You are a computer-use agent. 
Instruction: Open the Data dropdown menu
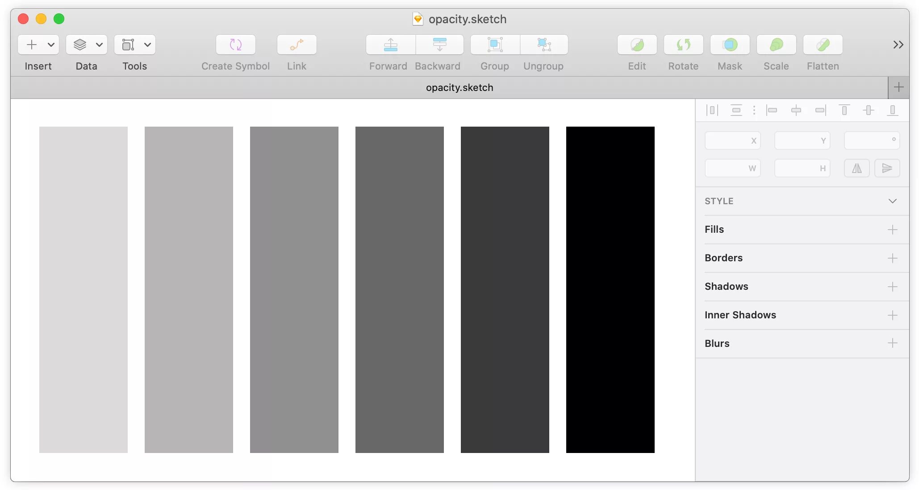(x=99, y=45)
